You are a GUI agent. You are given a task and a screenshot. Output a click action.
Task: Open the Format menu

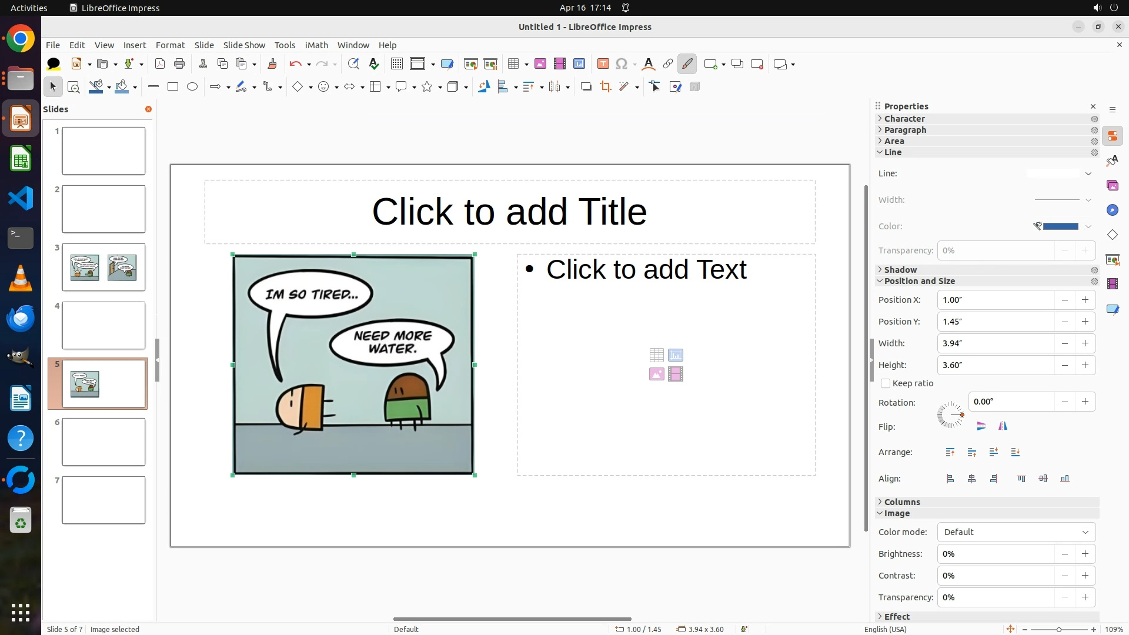(170, 45)
